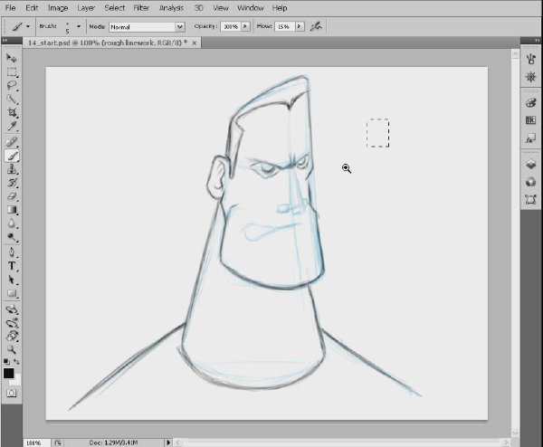The width and height of the screenshot is (543, 447).
Task: Open the Edit menu
Action: (x=32, y=7)
